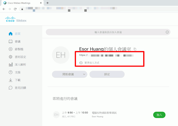This screenshot has height=126, width=178.
Task: Click the 排定 schedule button
Action: tap(107, 74)
